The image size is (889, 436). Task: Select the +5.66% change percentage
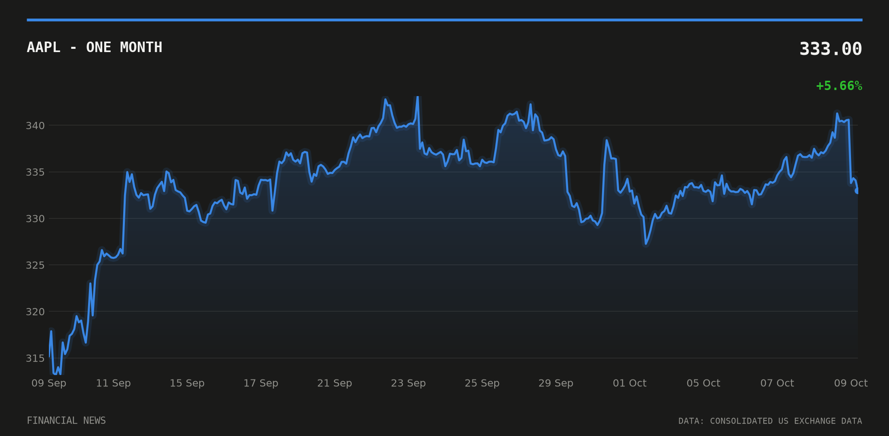point(839,86)
